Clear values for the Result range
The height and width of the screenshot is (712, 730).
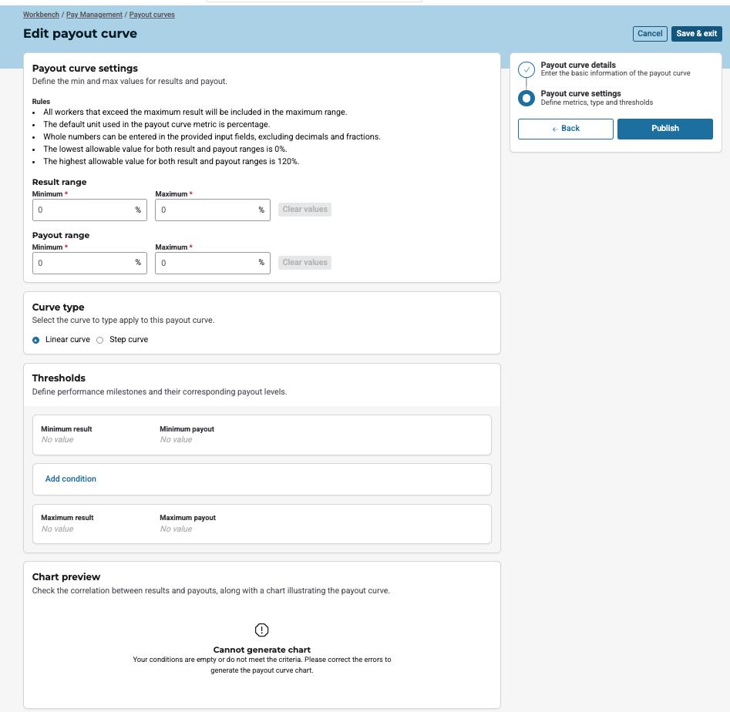click(x=304, y=210)
